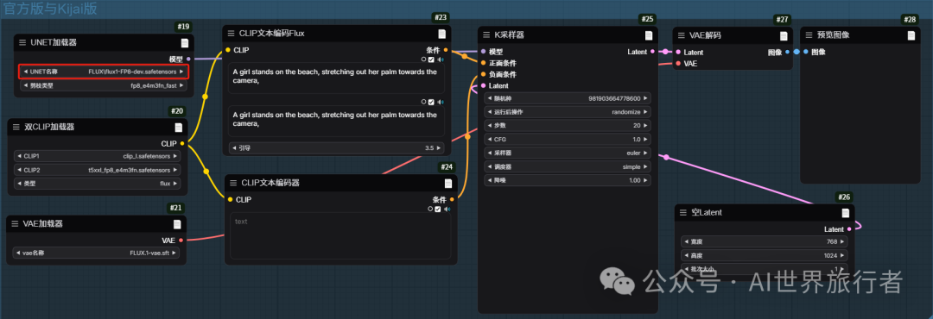
Task: Toggle the checkbox above the first Flux prompt
Action: tap(431, 59)
